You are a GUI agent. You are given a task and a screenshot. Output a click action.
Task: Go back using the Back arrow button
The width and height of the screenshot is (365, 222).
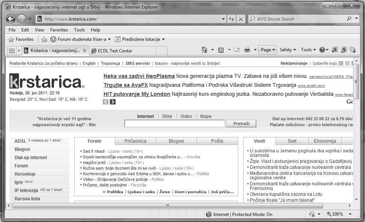pyautogui.click(x=11, y=19)
